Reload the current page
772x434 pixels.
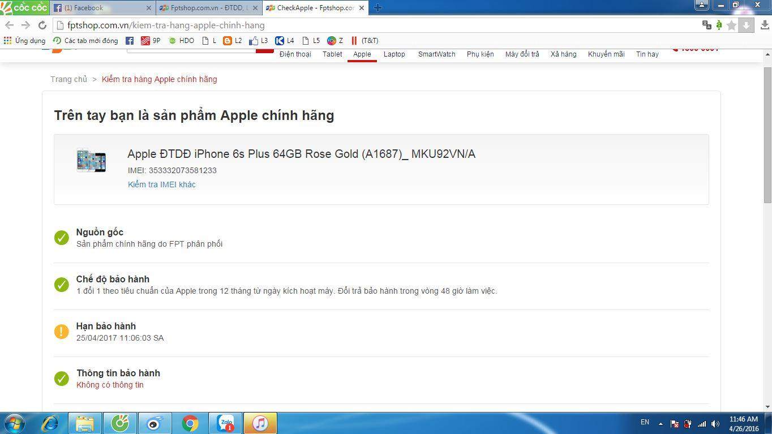(x=42, y=25)
